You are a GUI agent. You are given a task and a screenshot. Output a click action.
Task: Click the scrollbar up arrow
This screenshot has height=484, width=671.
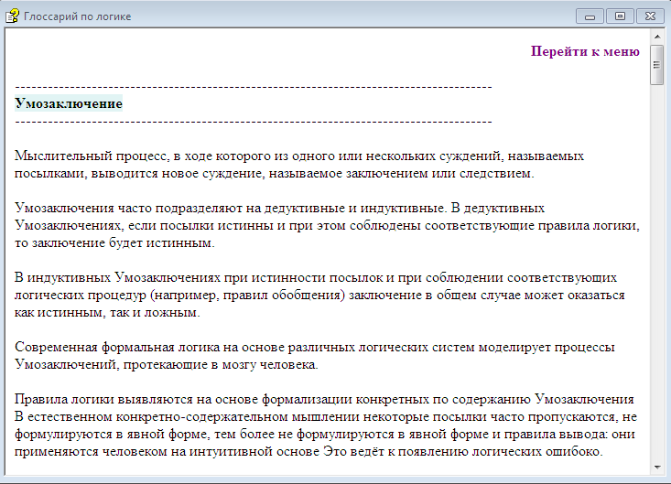pyautogui.click(x=655, y=38)
